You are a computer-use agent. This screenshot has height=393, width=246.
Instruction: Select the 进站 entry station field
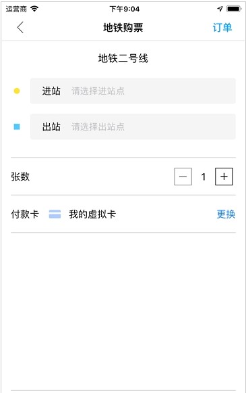pyautogui.click(x=133, y=91)
